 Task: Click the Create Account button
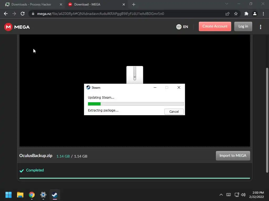[215, 26]
